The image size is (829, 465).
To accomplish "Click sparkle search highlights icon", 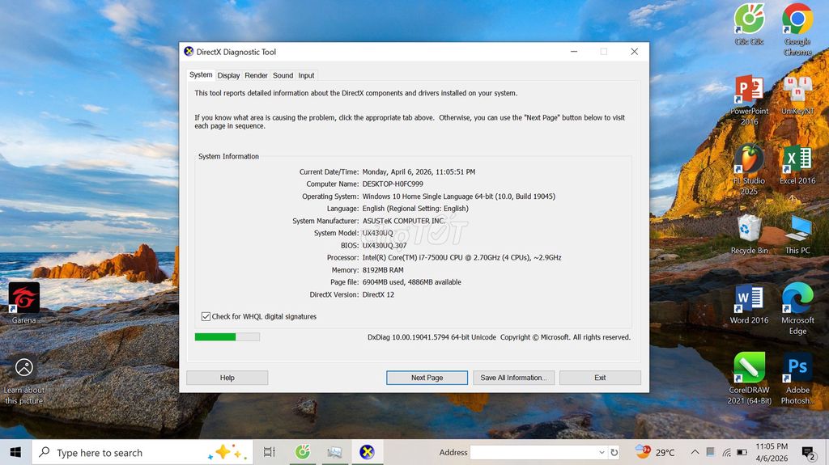I will coord(227,452).
